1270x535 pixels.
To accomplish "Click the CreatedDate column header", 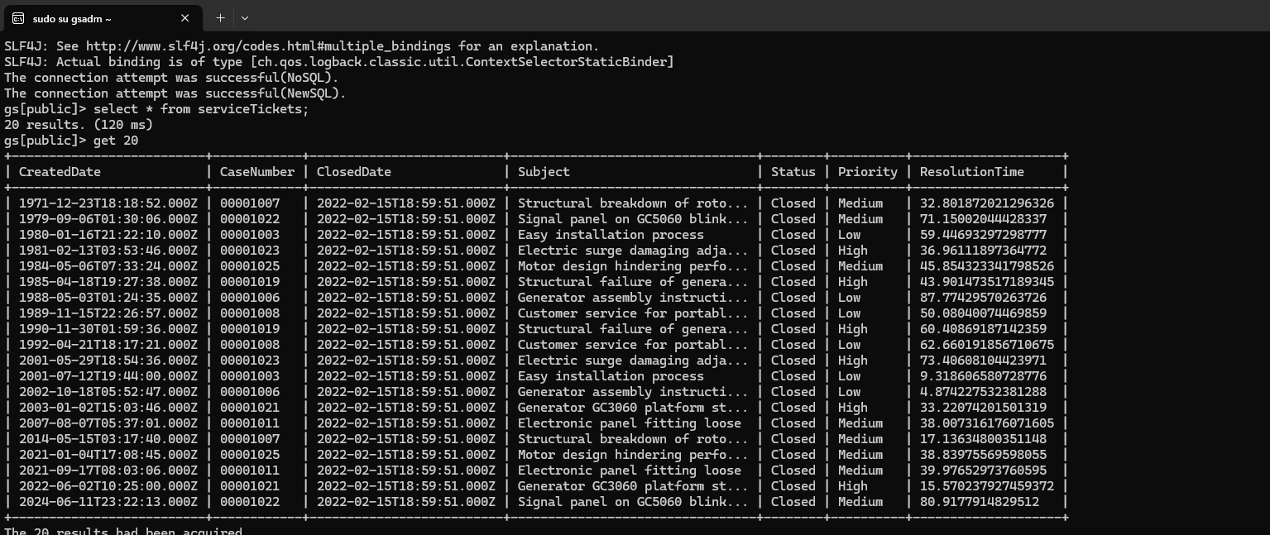I will pos(60,172).
